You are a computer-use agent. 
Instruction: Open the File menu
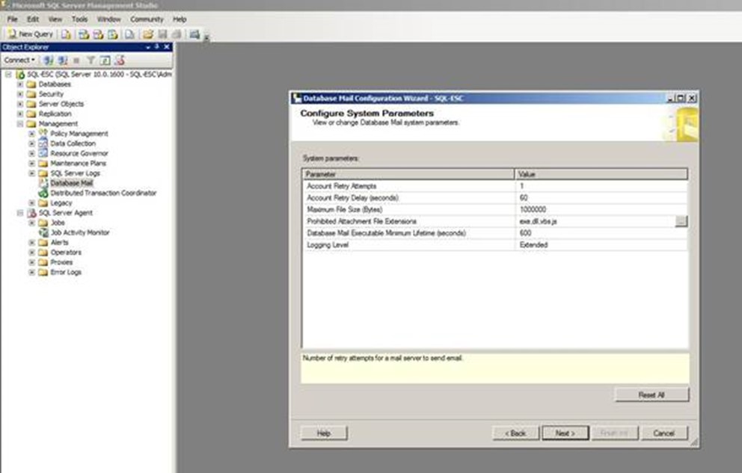[x=12, y=19]
